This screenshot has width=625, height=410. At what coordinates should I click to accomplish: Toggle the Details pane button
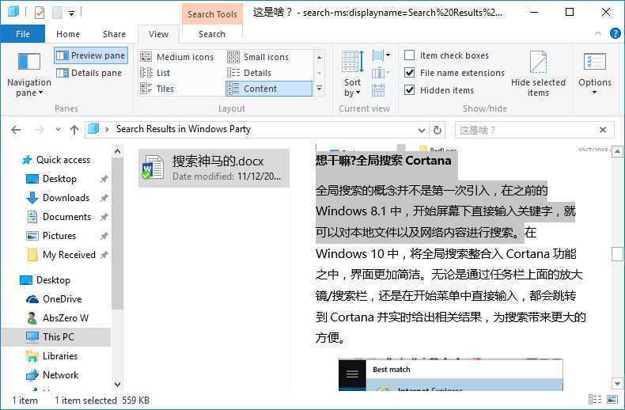click(89, 73)
